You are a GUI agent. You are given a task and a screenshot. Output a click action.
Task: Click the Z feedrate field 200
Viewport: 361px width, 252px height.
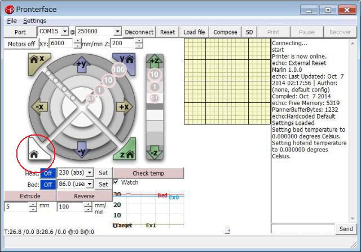pyautogui.click(x=123, y=44)
